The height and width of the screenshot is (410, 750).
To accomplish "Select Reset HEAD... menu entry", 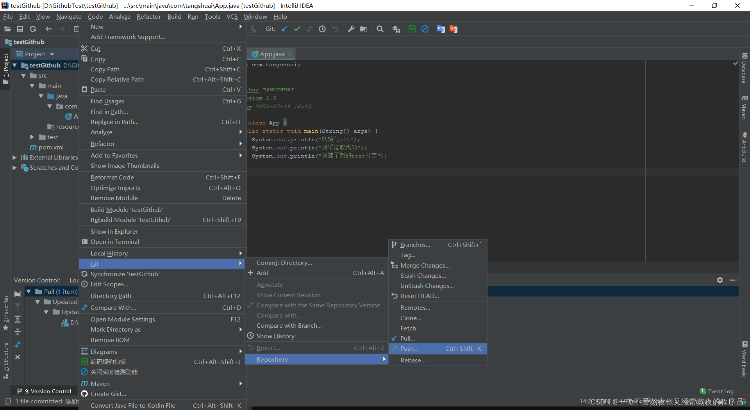I will (438, 296).
